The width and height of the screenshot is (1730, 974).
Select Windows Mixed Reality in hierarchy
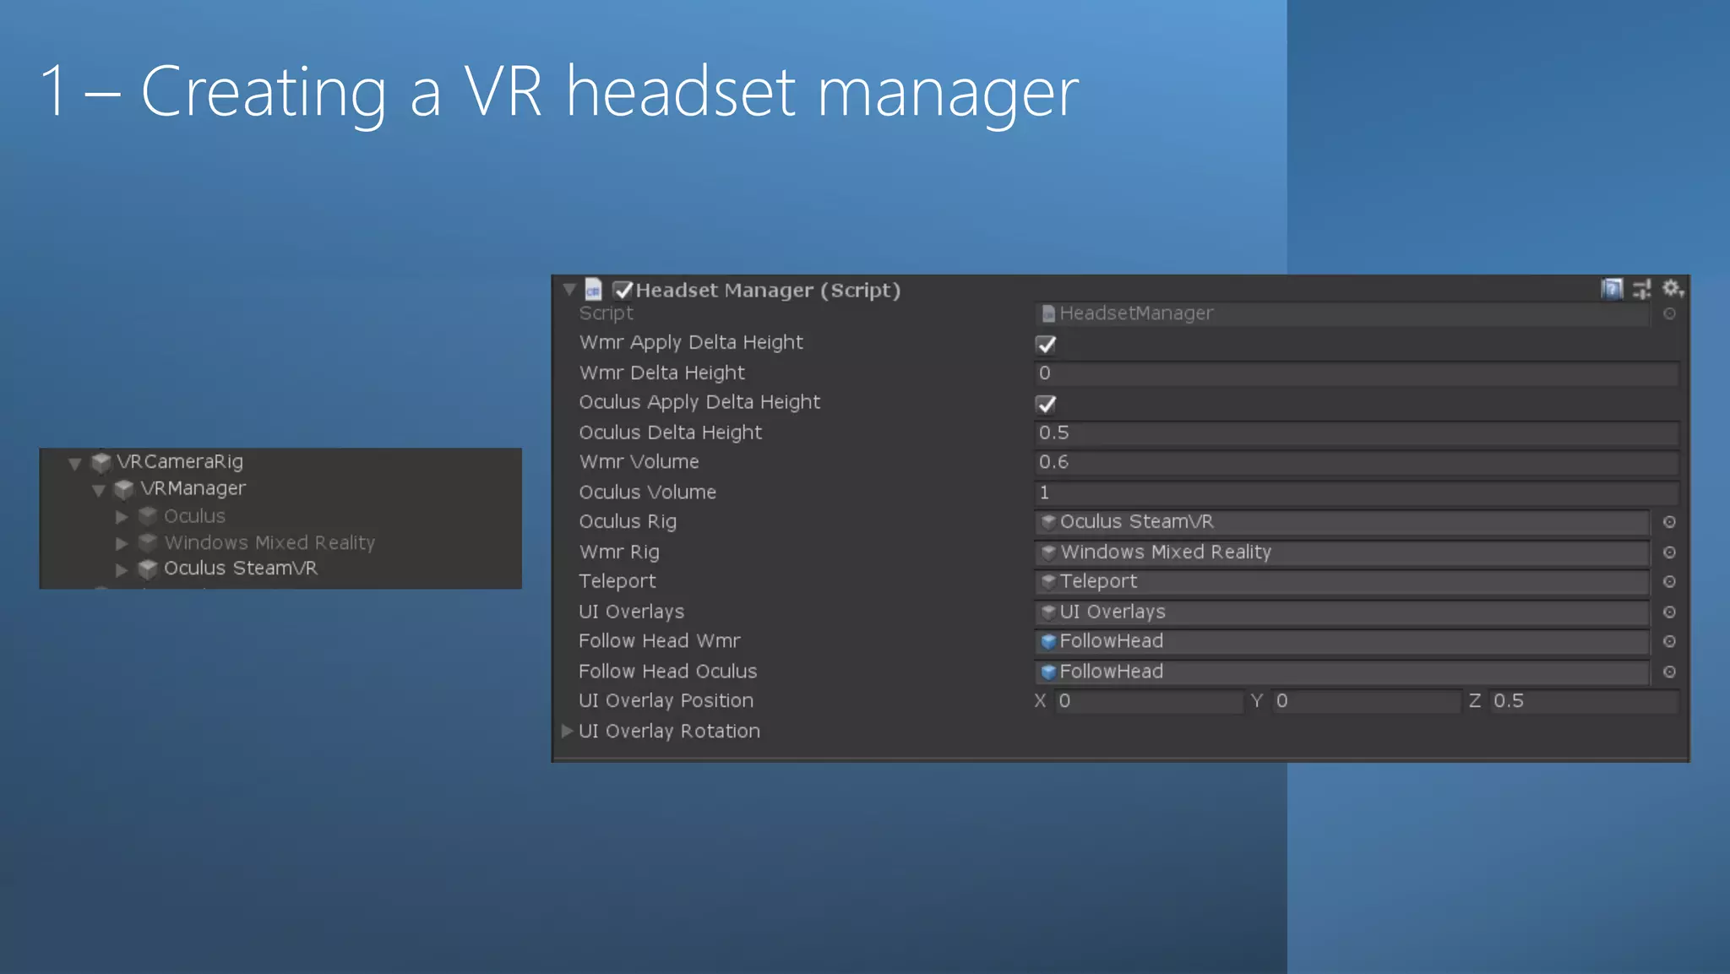tap(269, 542)
